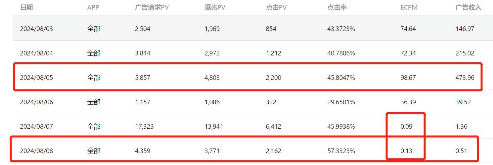Click revenue value 473.96
Screen dimensions: 493x165
pyautogui.click(x=465, y=78)
